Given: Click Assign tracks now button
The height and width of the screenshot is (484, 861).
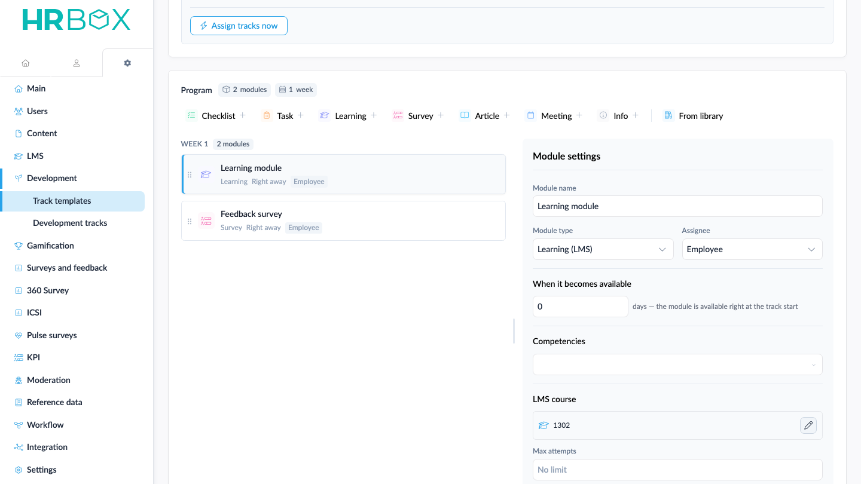Looking at the screenshot, I should pyautogui.click(x=239, y=26).
